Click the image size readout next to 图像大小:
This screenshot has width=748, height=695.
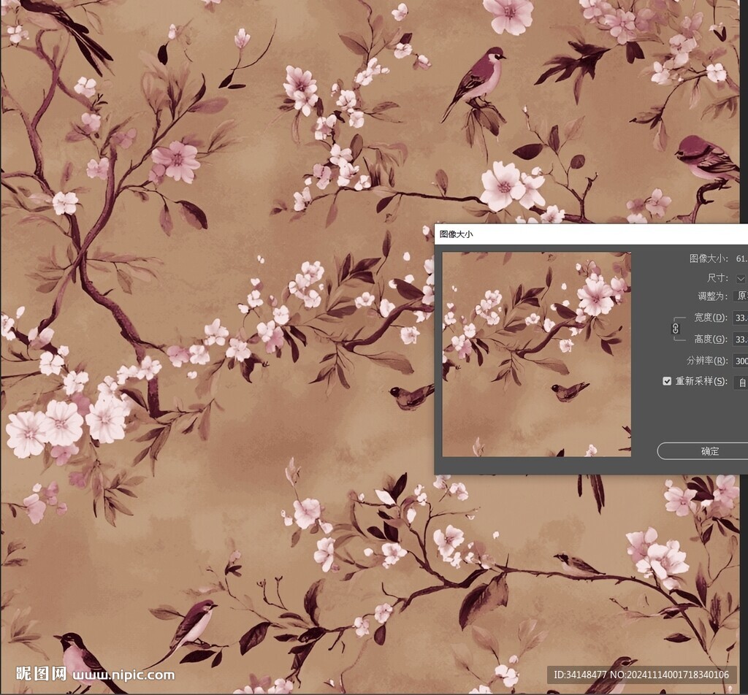(741, 259)
